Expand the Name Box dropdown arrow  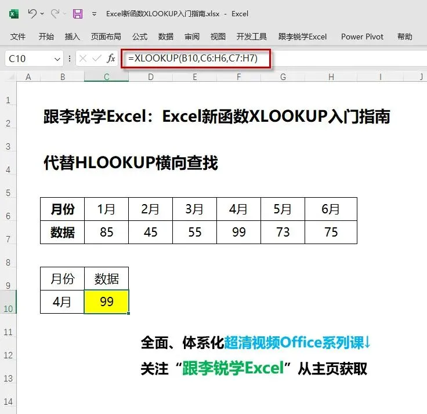tap(57, 59)
